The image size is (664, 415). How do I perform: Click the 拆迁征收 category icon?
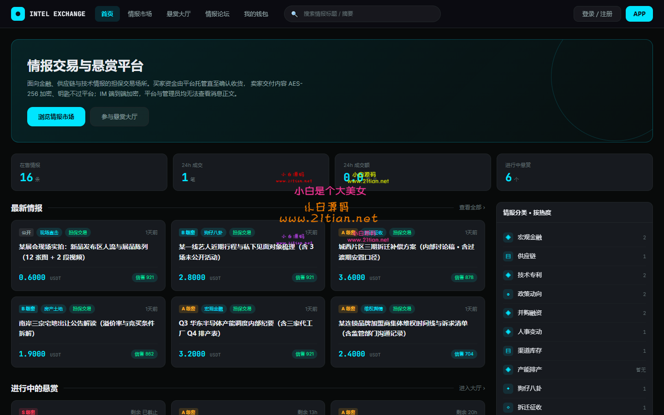[508, 407]
